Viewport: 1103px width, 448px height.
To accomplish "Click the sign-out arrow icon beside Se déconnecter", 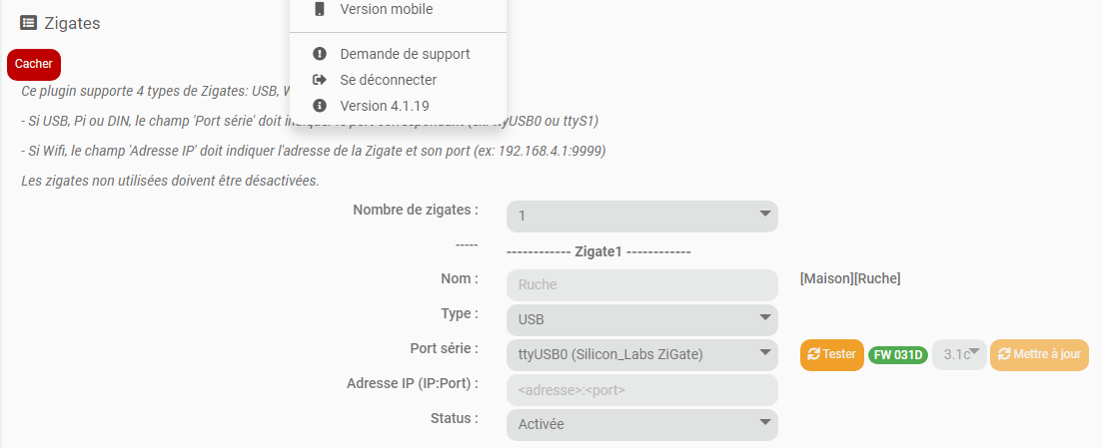I will coord(320,80).
